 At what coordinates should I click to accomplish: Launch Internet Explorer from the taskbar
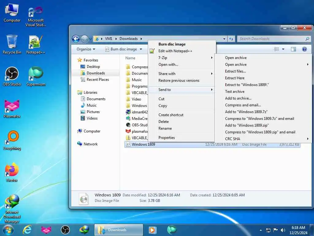pyautogui.click(x=27, y=230)
